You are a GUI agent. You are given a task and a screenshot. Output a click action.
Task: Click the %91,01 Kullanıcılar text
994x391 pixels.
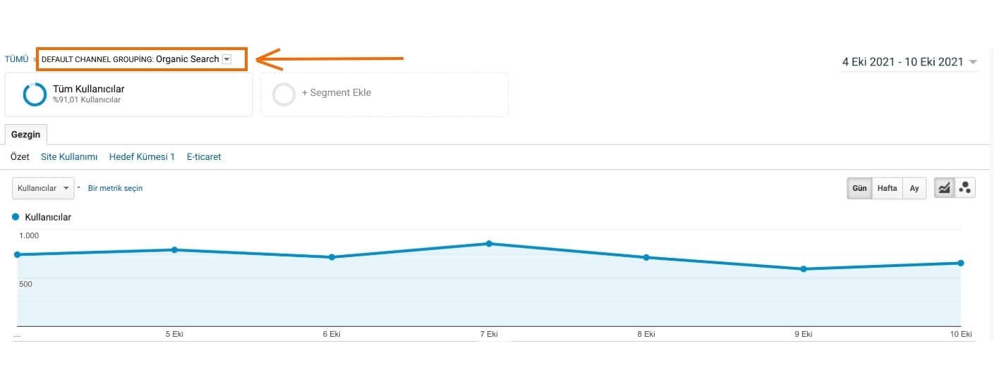[87, 100]
